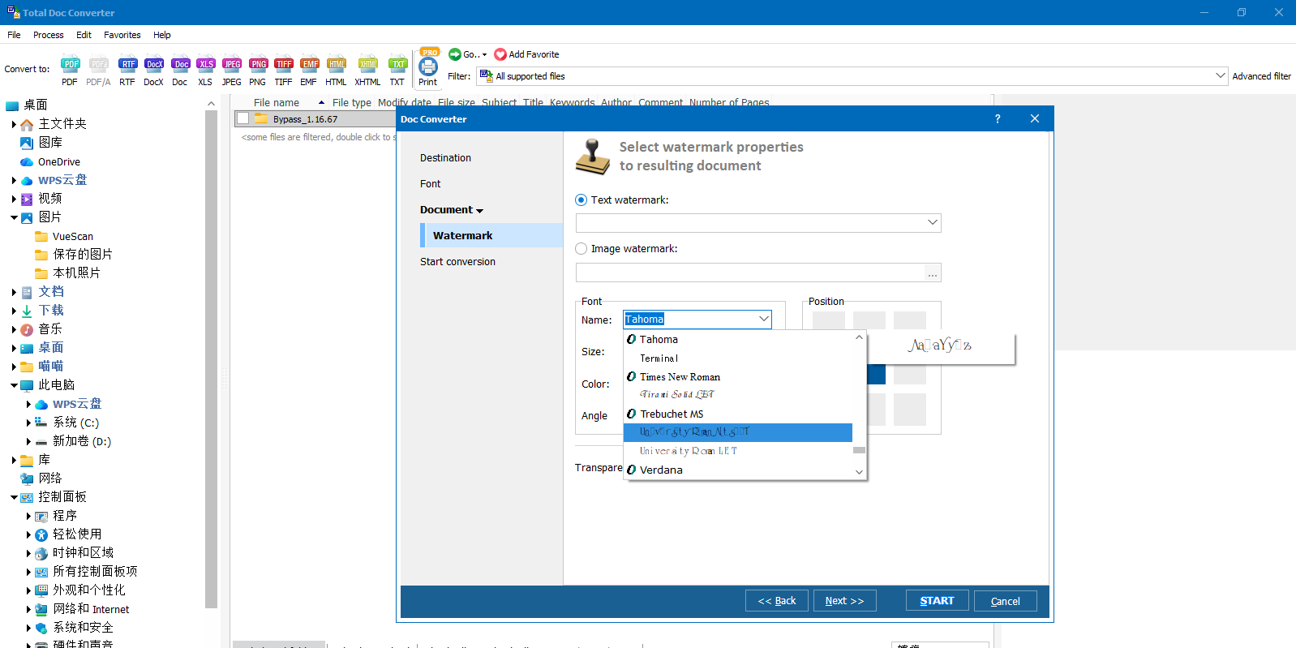Click the image watermark browse button

coord(933,273)
